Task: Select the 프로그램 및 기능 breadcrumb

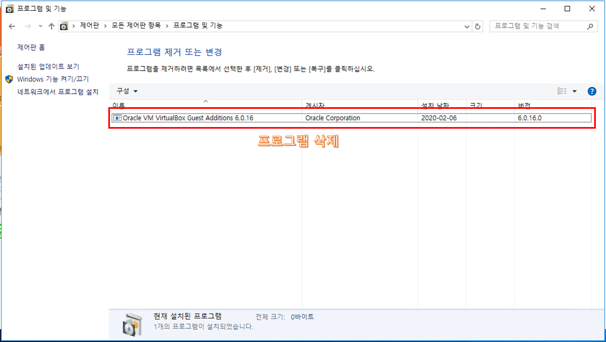Action: [x=197, y=26]
